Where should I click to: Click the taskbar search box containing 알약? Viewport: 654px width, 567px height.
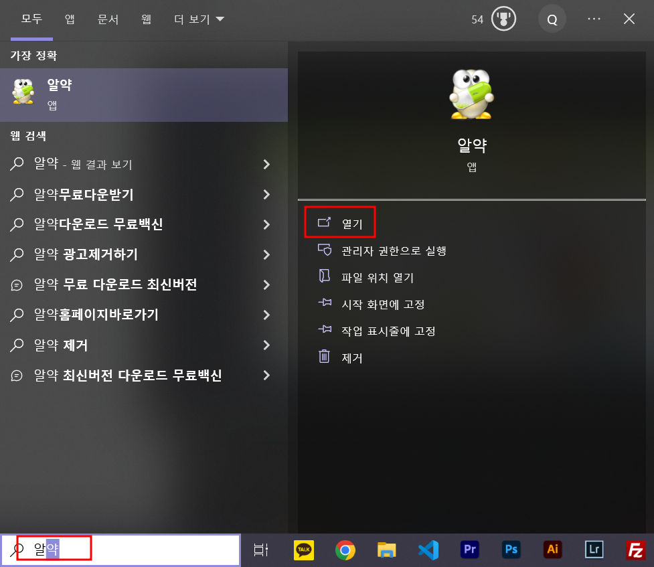[120, 550]
